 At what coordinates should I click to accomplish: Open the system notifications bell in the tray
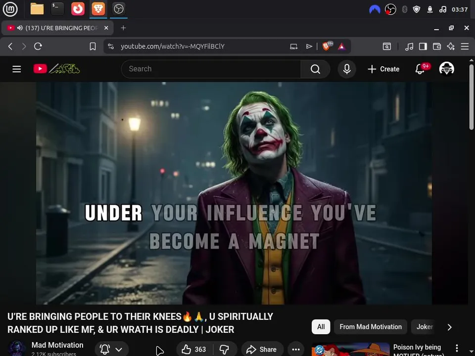point(429,9)
